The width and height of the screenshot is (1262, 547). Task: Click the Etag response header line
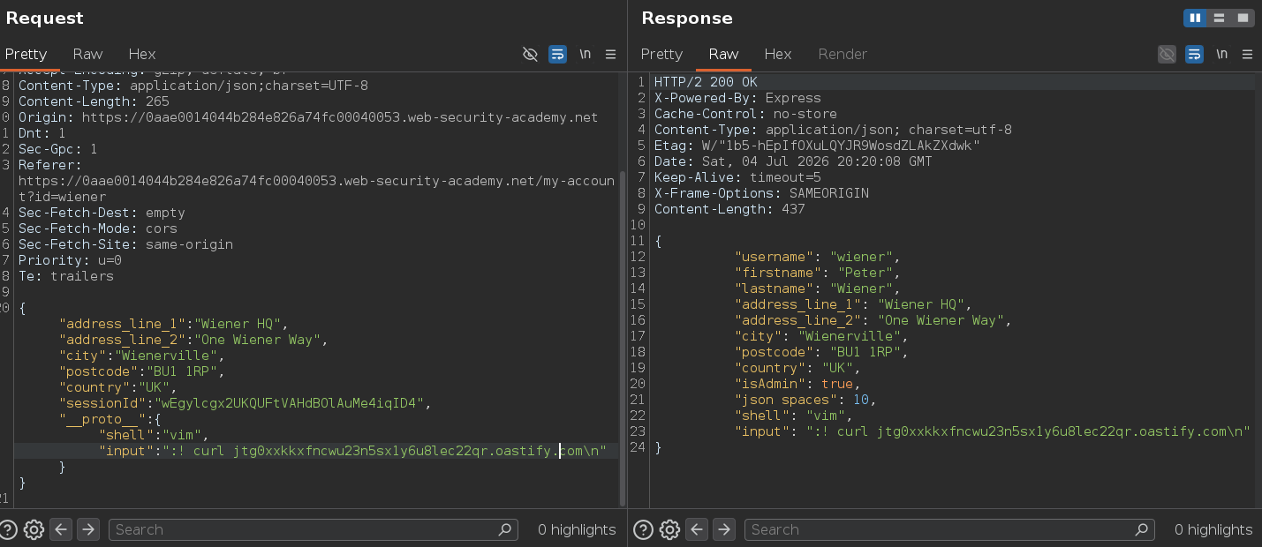(x=817, y=146)
